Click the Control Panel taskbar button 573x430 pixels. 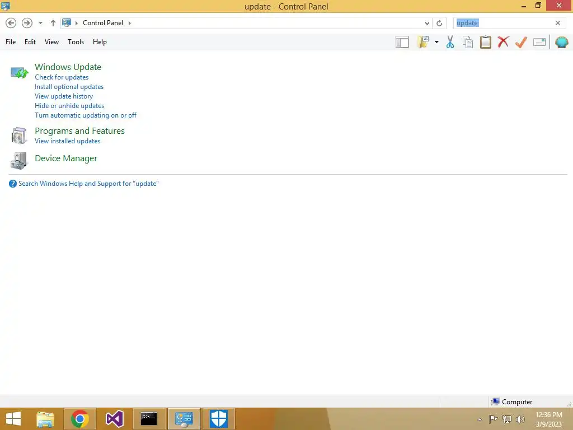184,419
